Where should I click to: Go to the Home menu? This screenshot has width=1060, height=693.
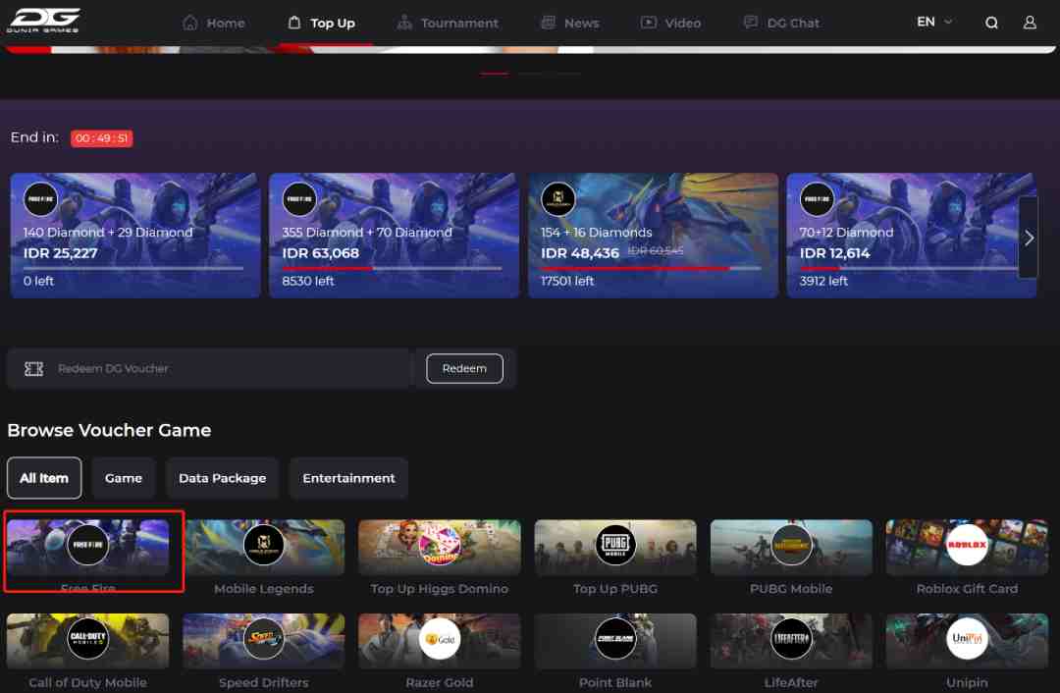click(x=214, y=23)
